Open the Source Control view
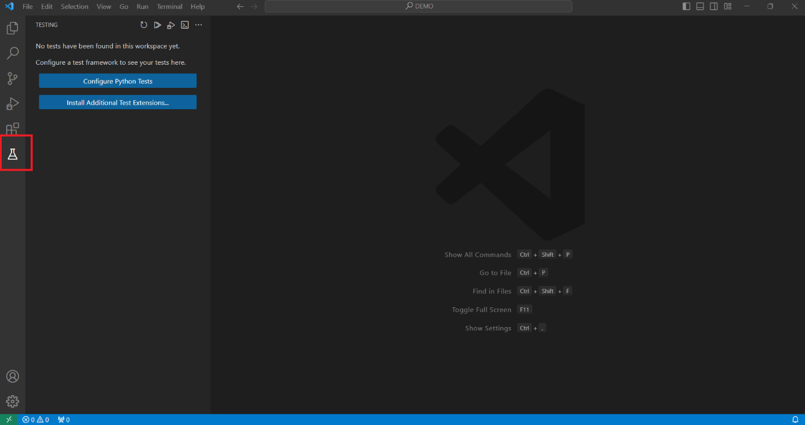Image resolution: width=805 pixels, height=425 pixels. coord(12,78)
